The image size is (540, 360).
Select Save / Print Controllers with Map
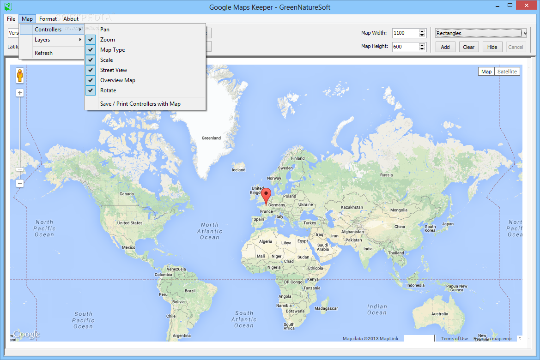click(x=145, y=103)
